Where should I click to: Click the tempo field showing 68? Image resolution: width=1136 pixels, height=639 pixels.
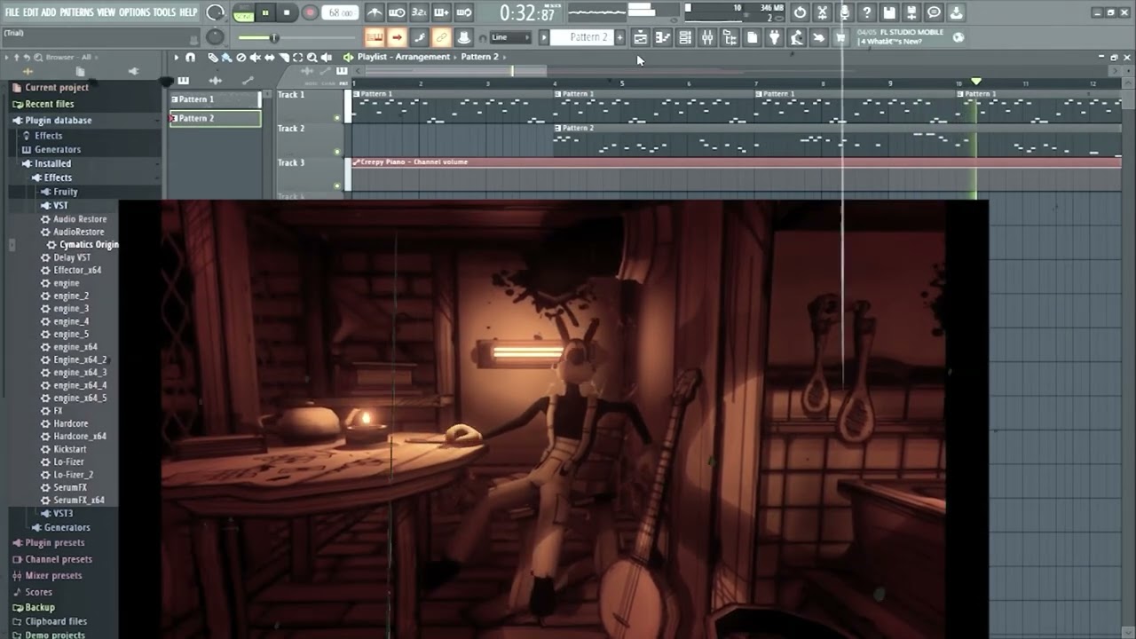coord(340,12)
